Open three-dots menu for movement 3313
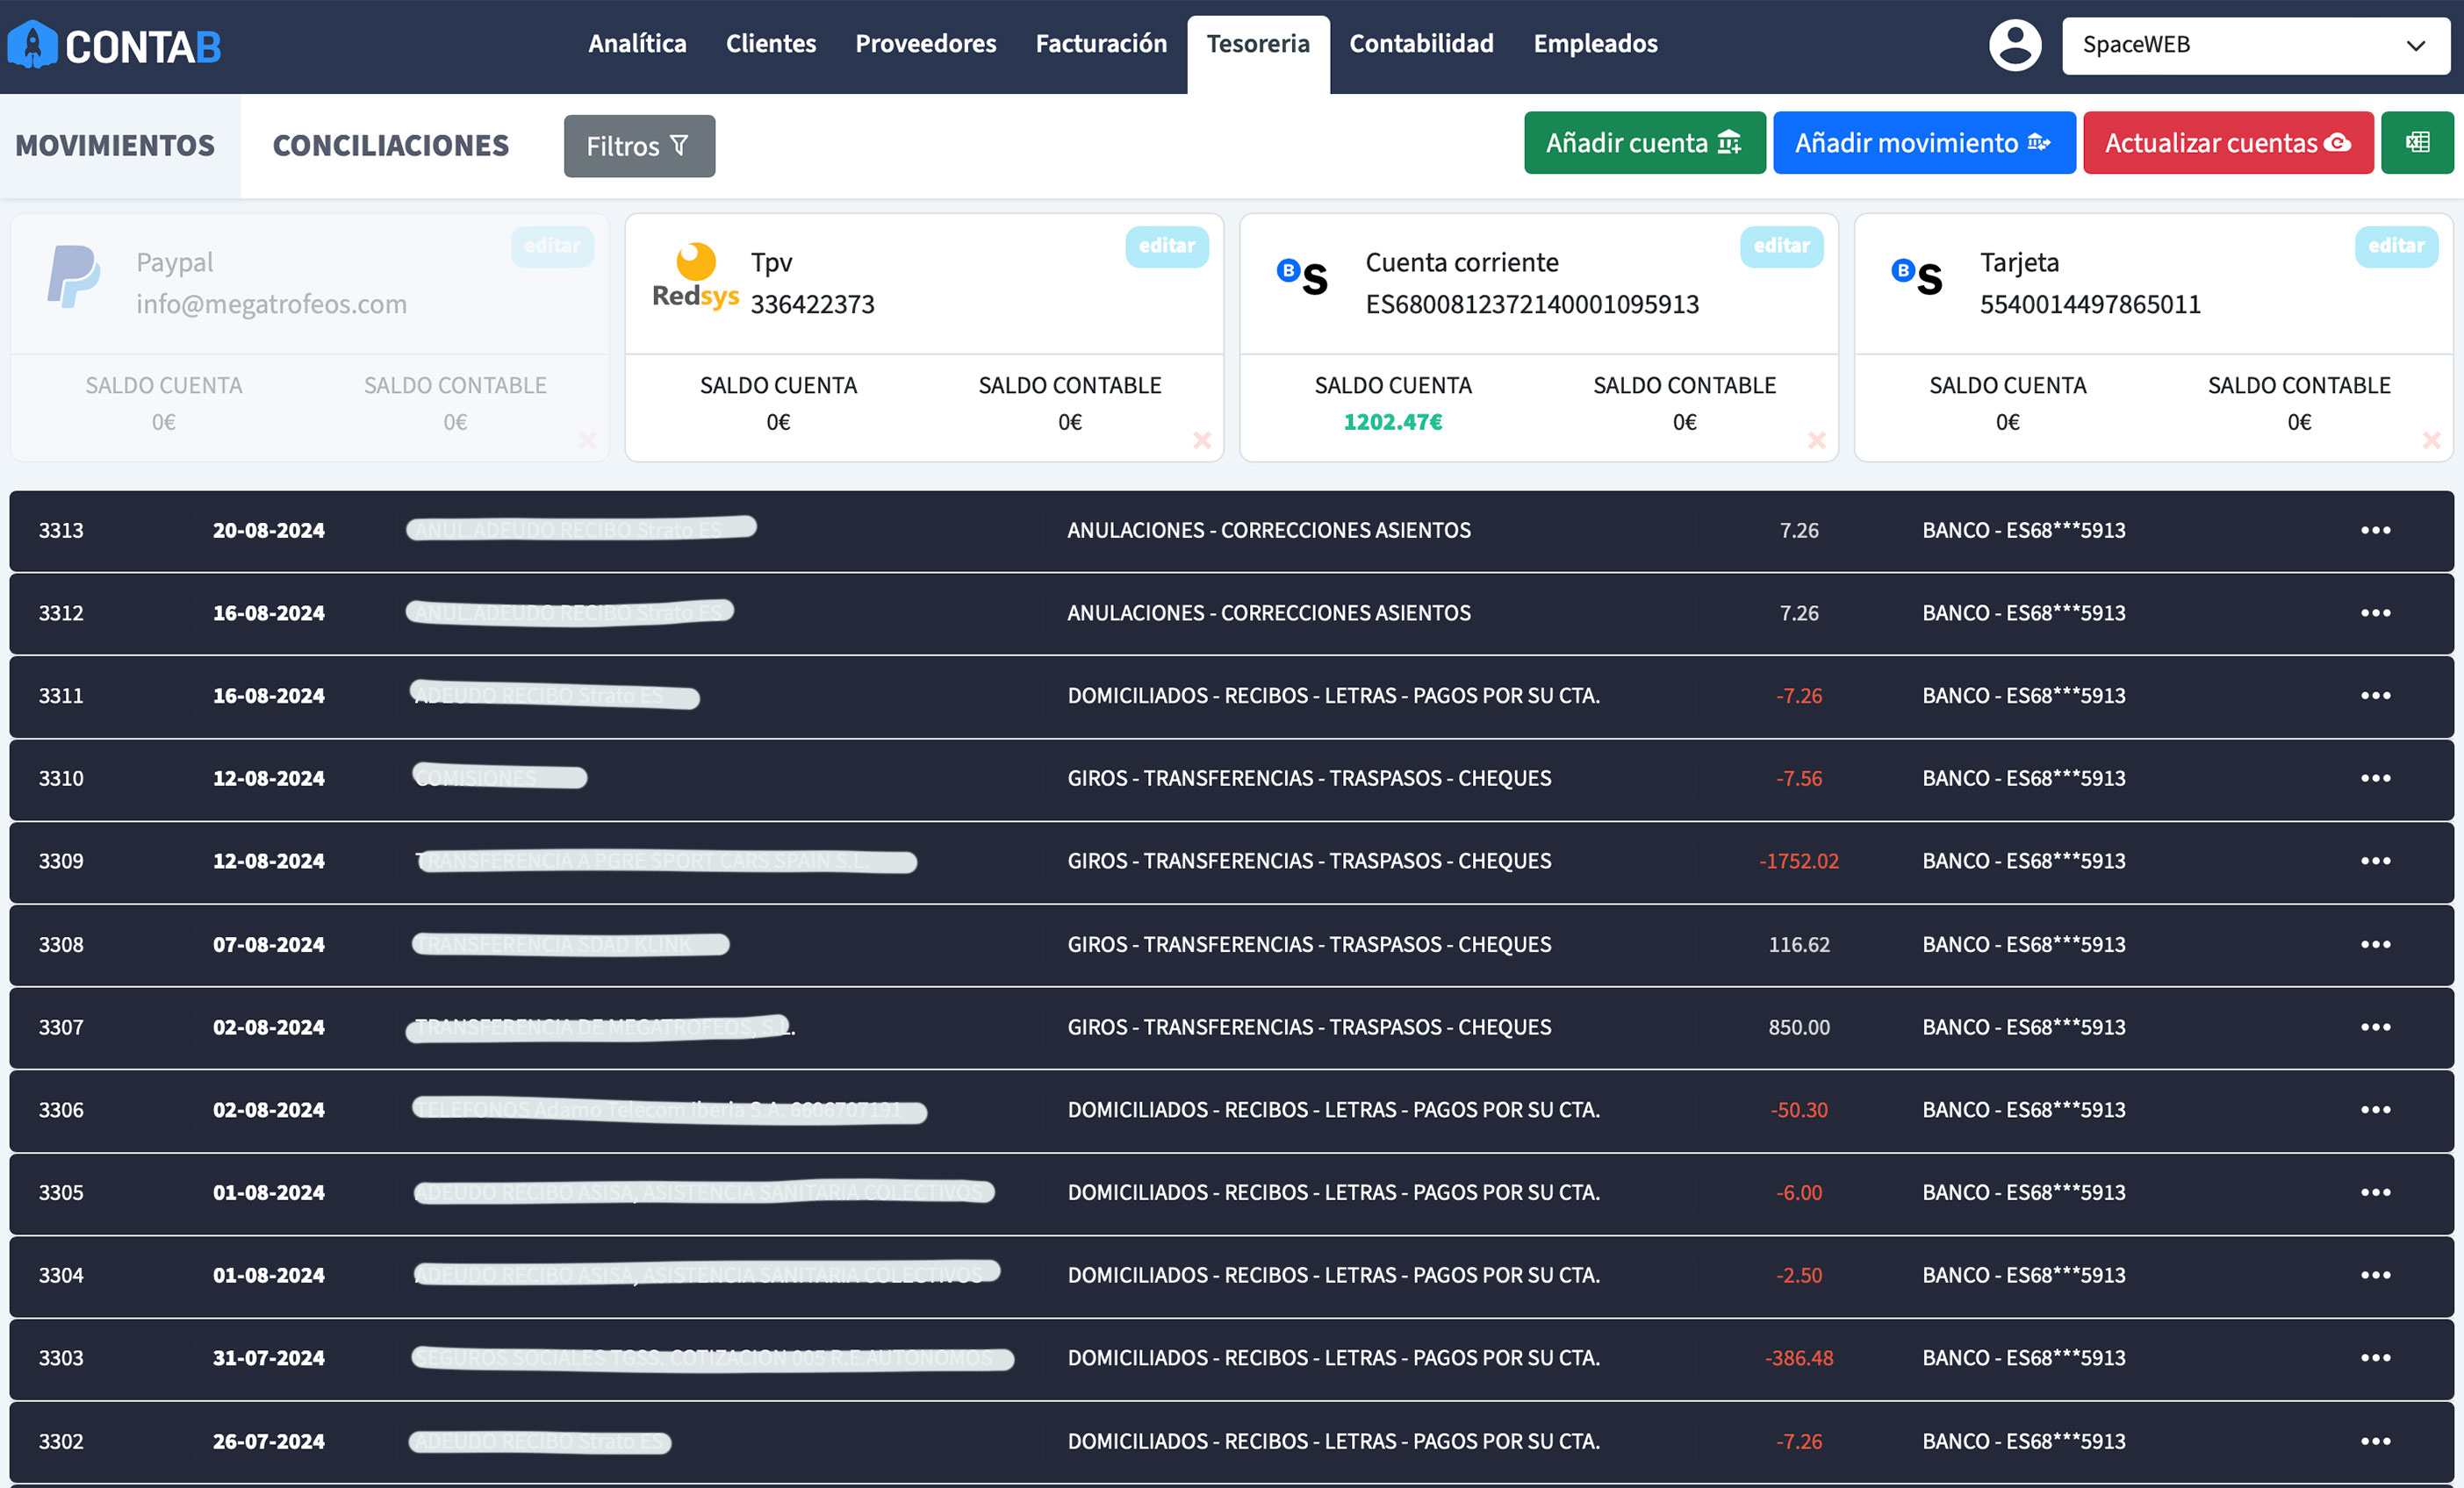Viewport: 2464px width, 1488px height. coord(2375,531)
